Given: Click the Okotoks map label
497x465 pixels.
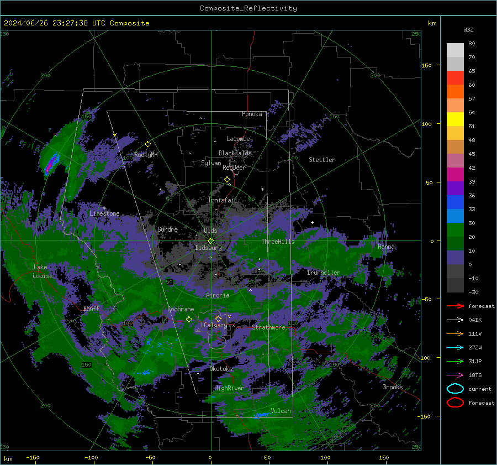Looking at the screenshot, I should click(221, 369).
